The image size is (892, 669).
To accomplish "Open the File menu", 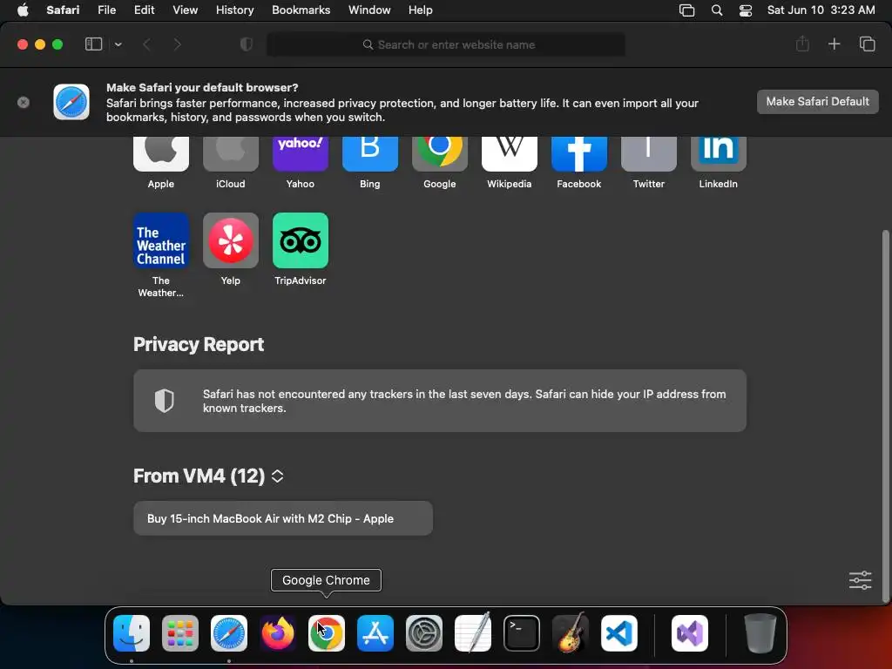I will click(x=107, y=10).
